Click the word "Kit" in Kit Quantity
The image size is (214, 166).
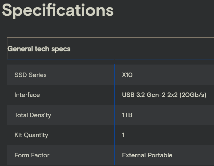(x=18, y=135)
